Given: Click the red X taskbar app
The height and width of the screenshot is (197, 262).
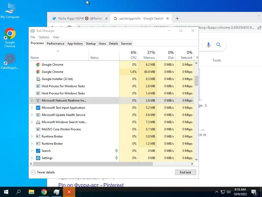Looking at the screenshot, I should [69, 192].
